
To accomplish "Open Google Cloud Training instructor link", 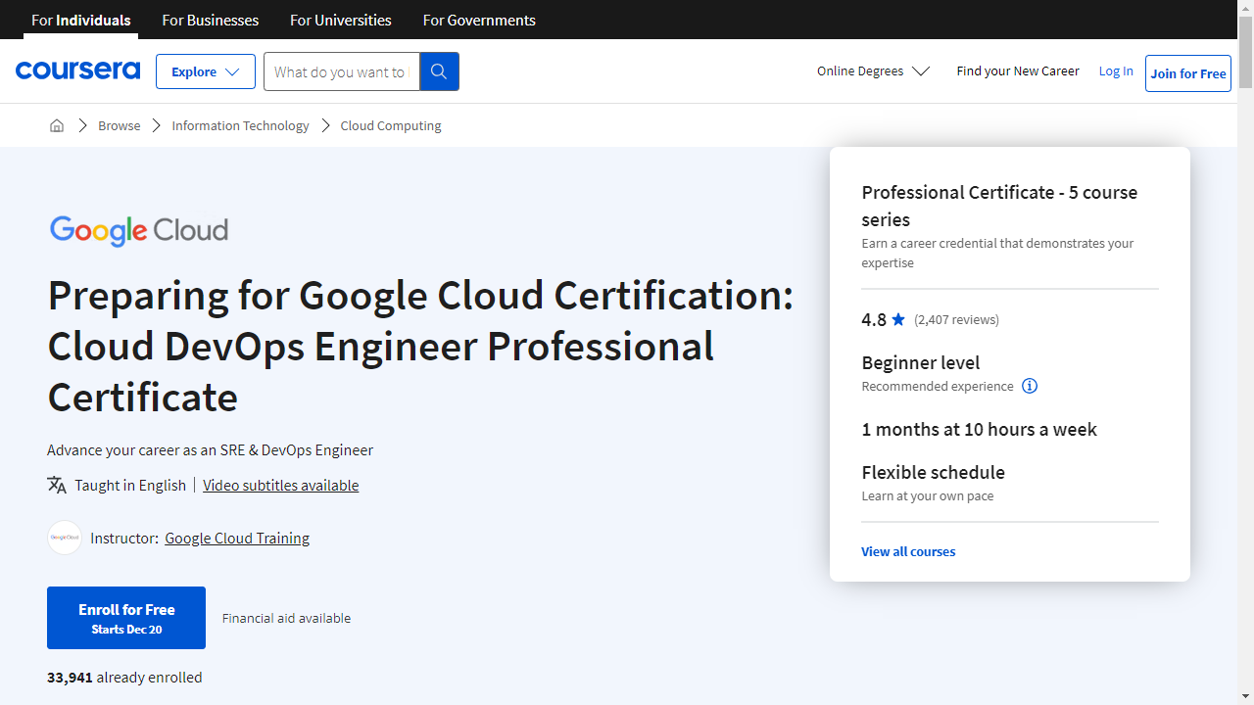I will pyautogui.click(x=237, y=538).
